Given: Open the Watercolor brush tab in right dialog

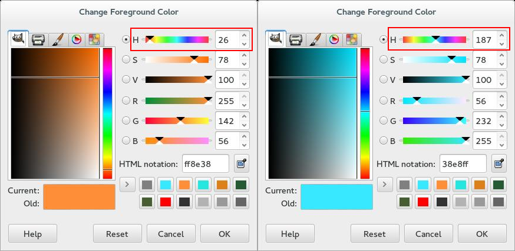Looking at the screenshot, I should point(315,39).
